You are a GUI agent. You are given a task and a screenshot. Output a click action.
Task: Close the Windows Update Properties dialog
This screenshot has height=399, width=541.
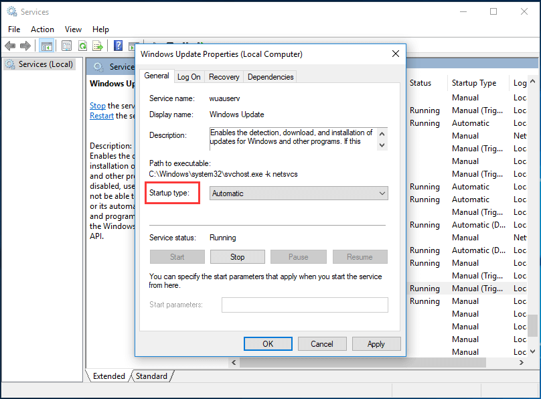[x=396, y=54]
